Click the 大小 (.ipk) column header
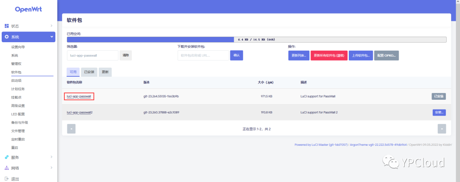Image resolution: width=460 pixels, height=182 pixels. coord(265,83)
